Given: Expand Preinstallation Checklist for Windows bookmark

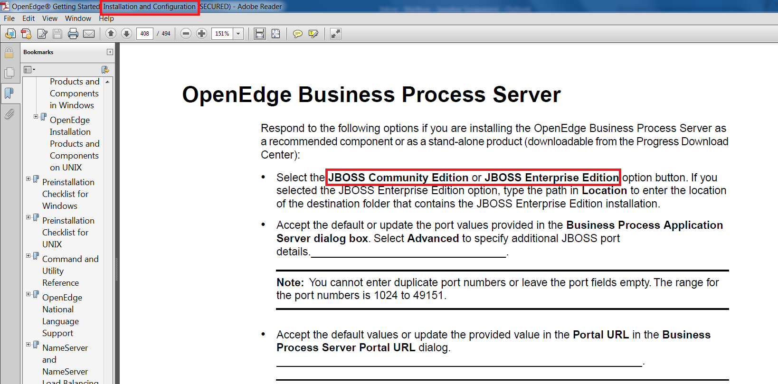Looking at the screenshot, I should [x=28, y=178].
